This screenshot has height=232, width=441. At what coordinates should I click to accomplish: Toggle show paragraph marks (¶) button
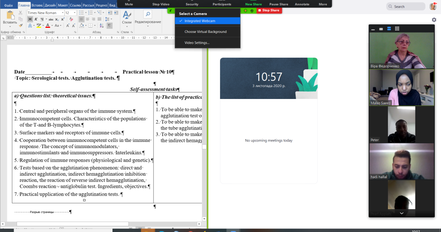109,26
